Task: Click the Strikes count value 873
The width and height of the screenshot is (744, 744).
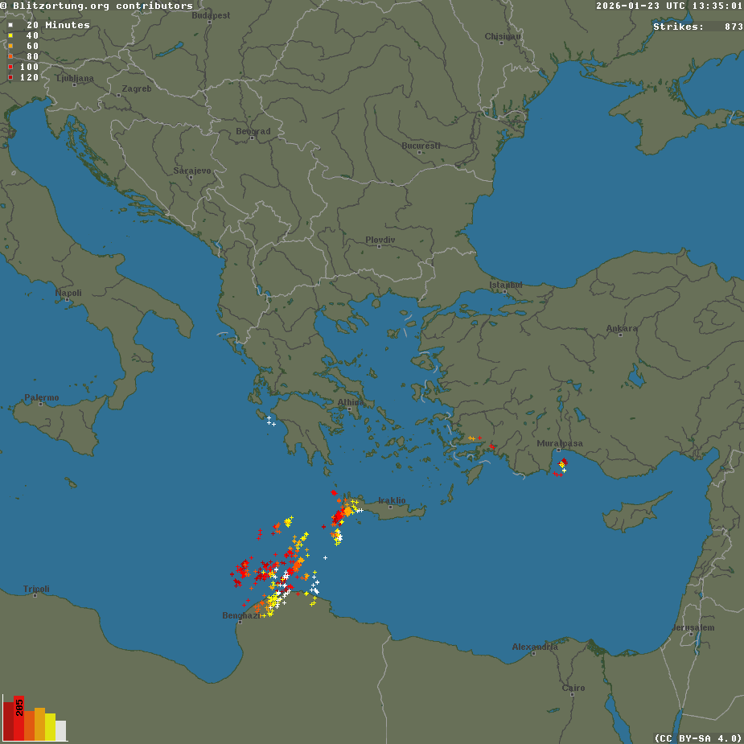Action: 733,27
